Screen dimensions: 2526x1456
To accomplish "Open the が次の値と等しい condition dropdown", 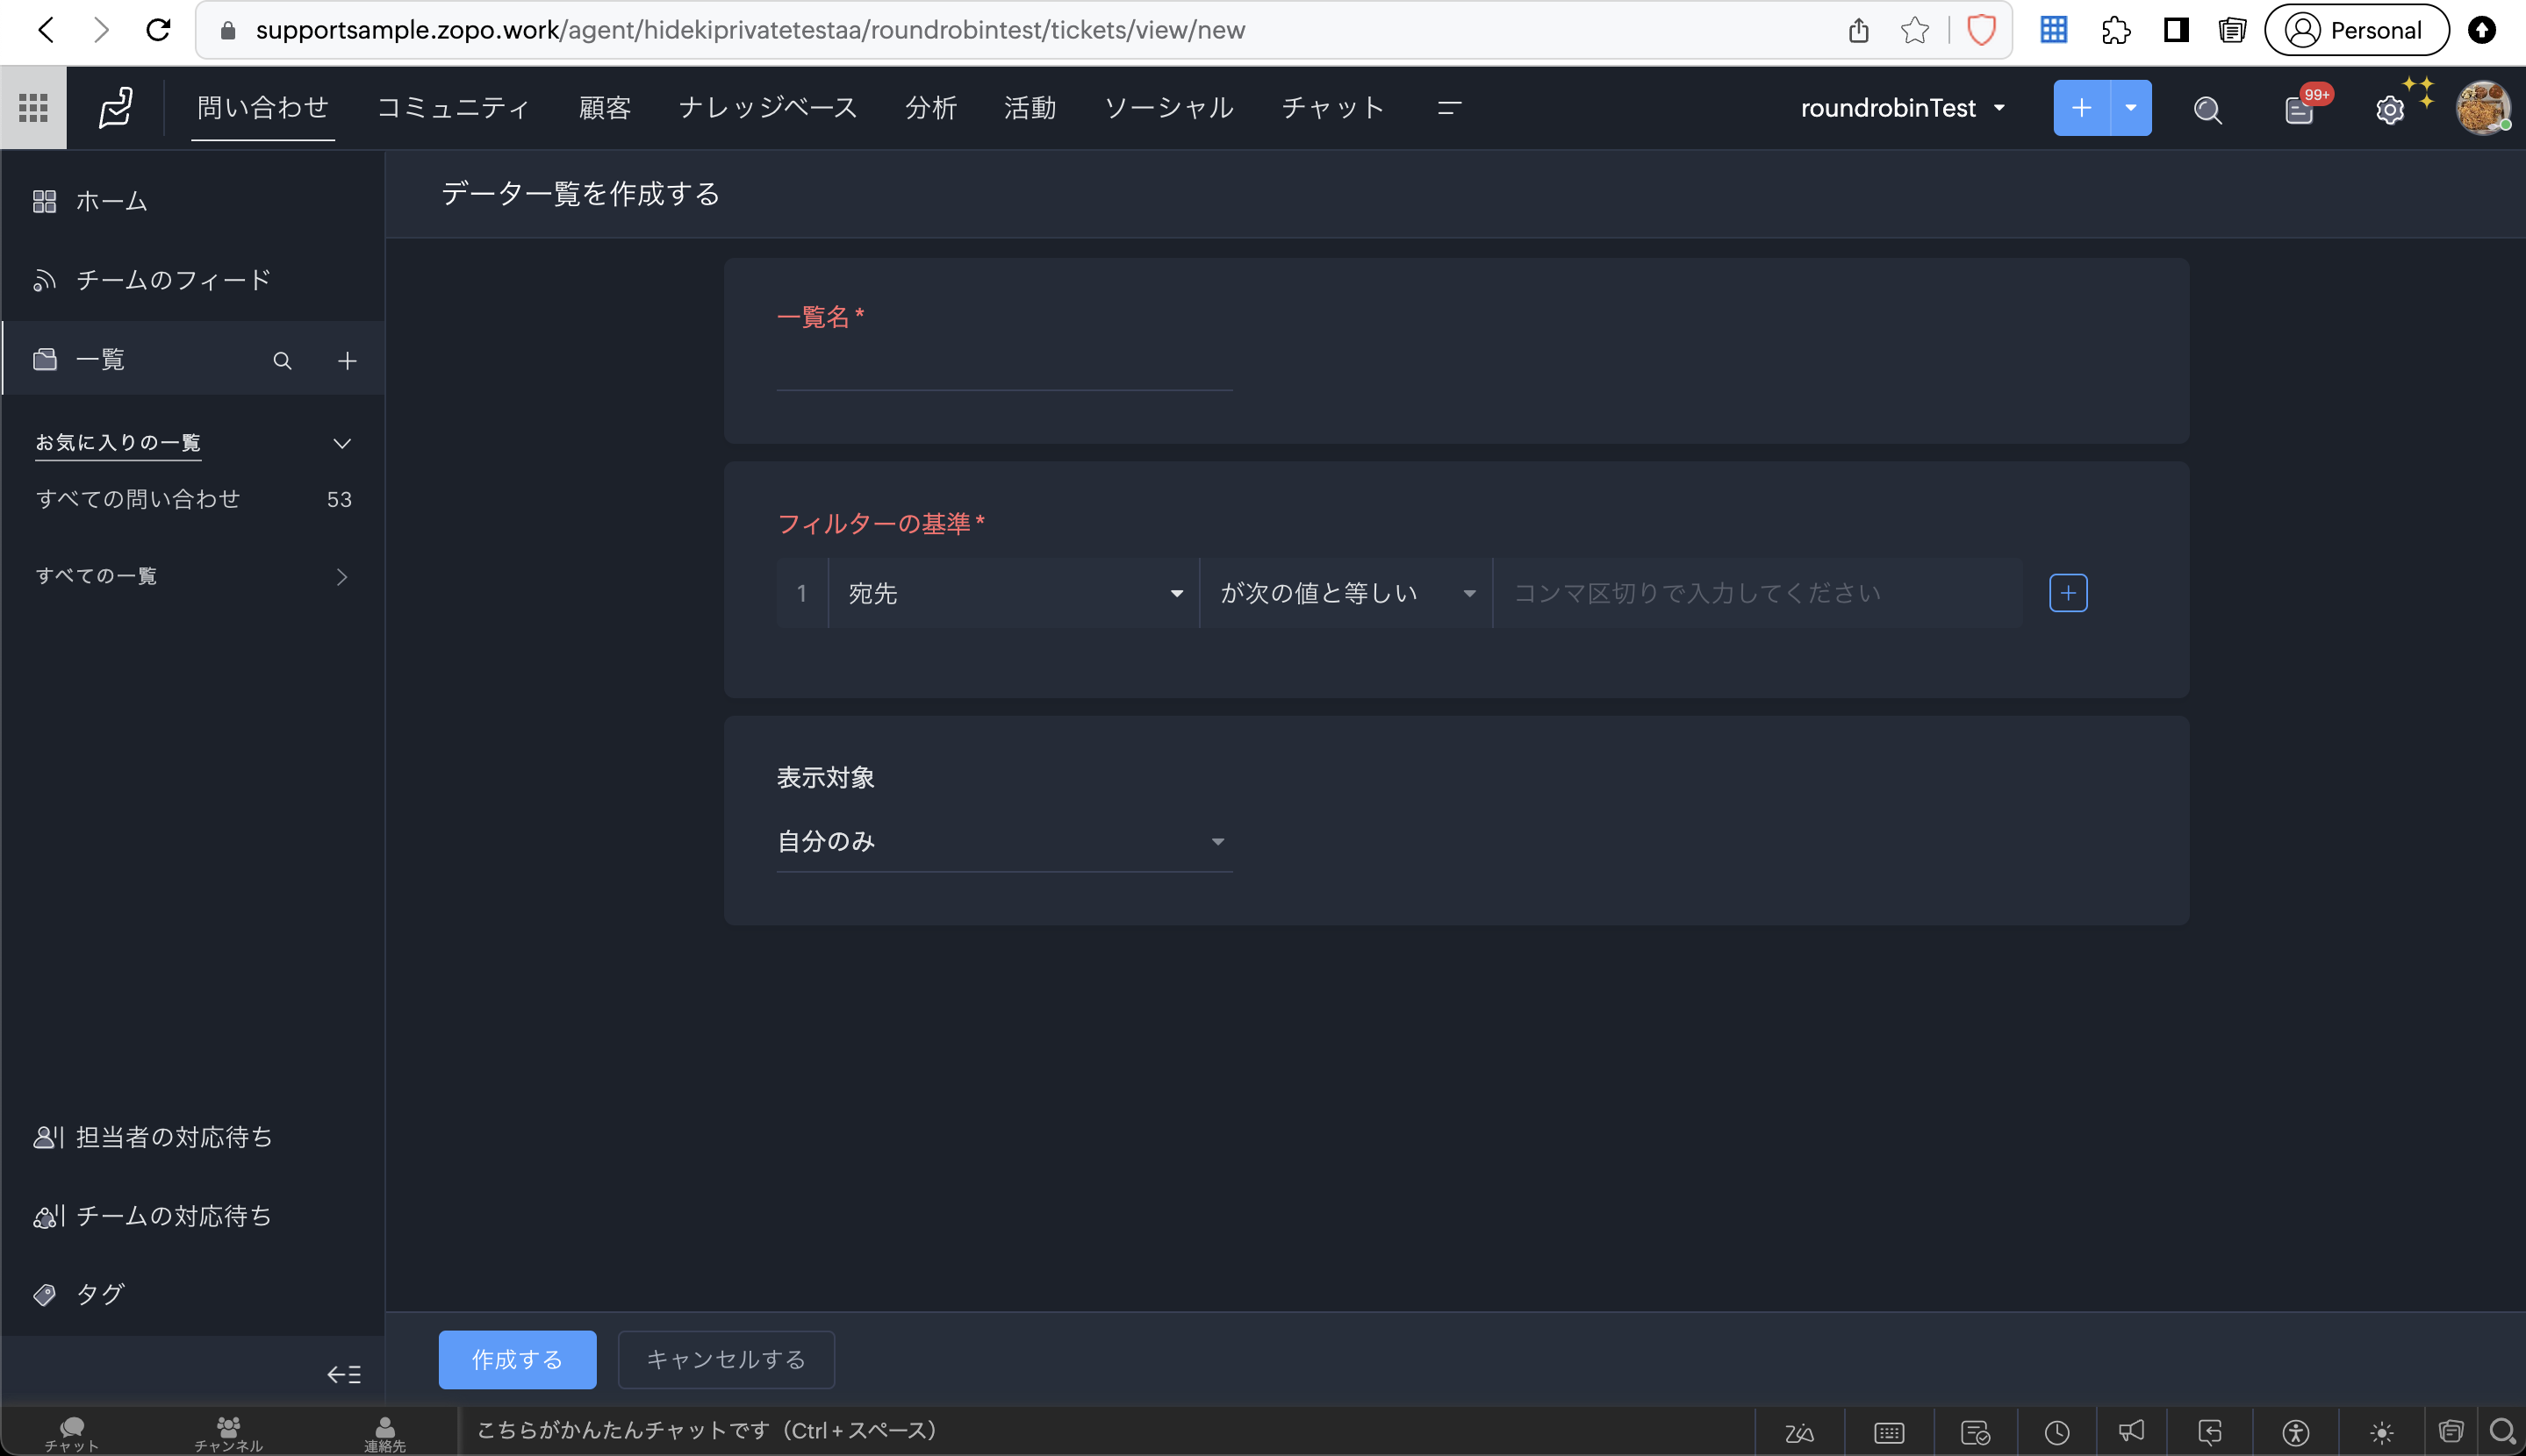I will 1346,593.
